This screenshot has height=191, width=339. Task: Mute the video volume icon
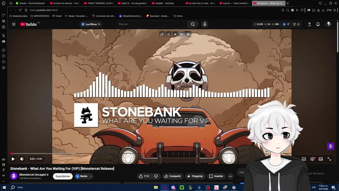[x=22, y=159]
